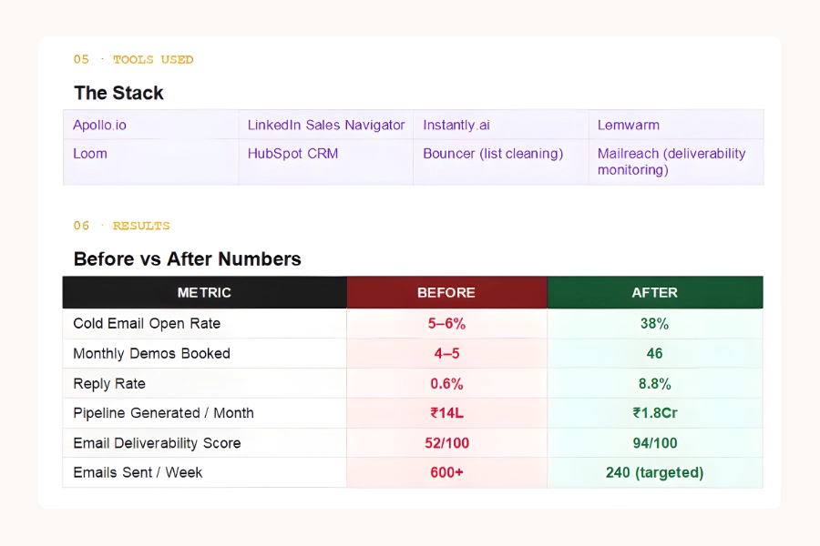Select the BEFORE column header

[446, 292]
